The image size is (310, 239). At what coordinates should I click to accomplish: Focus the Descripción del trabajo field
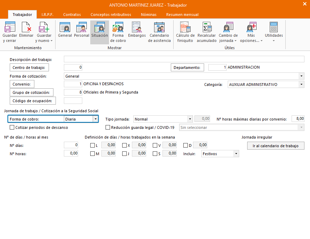[184, 59]
